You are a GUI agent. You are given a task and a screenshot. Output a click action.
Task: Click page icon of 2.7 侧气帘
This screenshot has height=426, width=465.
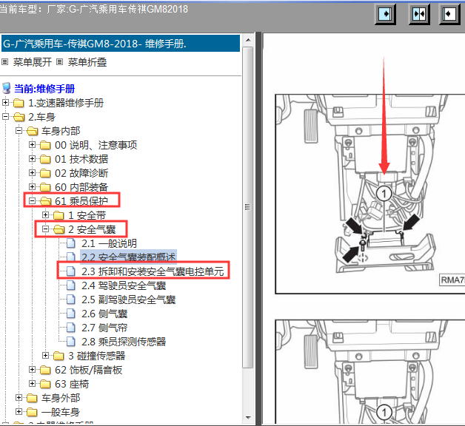[x=71, y=328]
